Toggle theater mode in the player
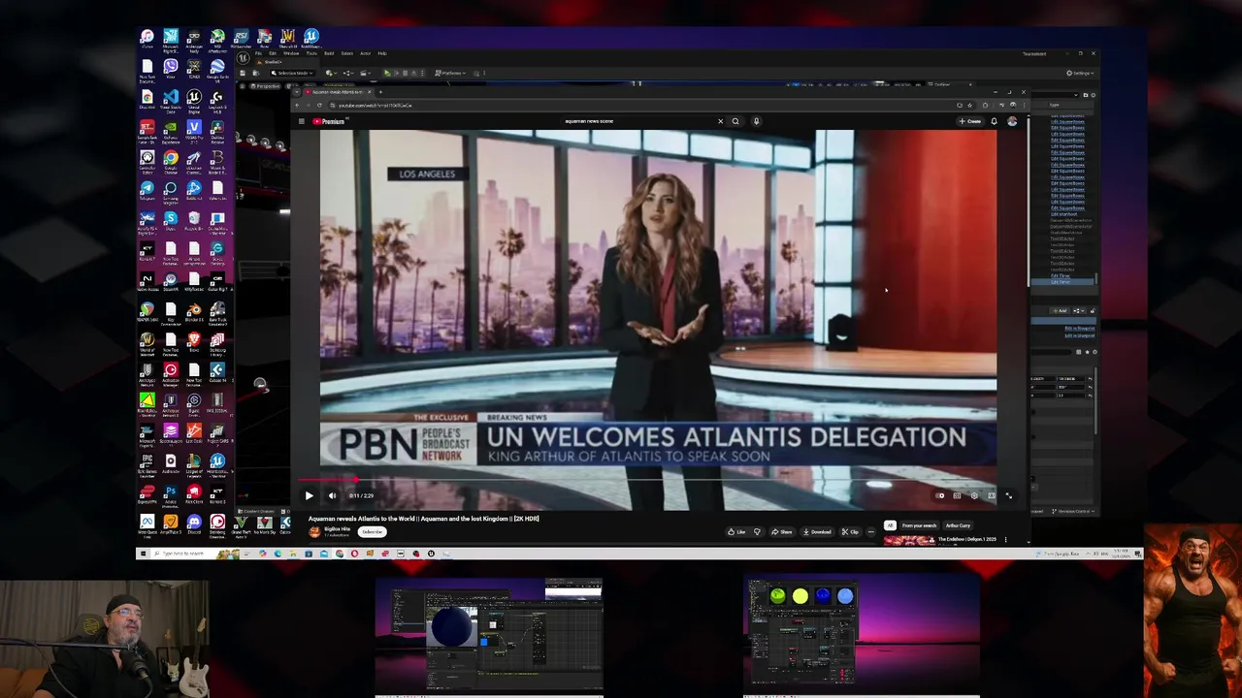The image size is (1242, 698). pyautogui.click(x=992, y=495)
